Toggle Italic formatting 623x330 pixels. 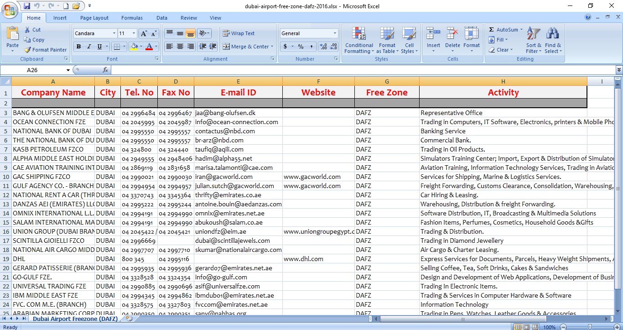click(x=88, y=47)
